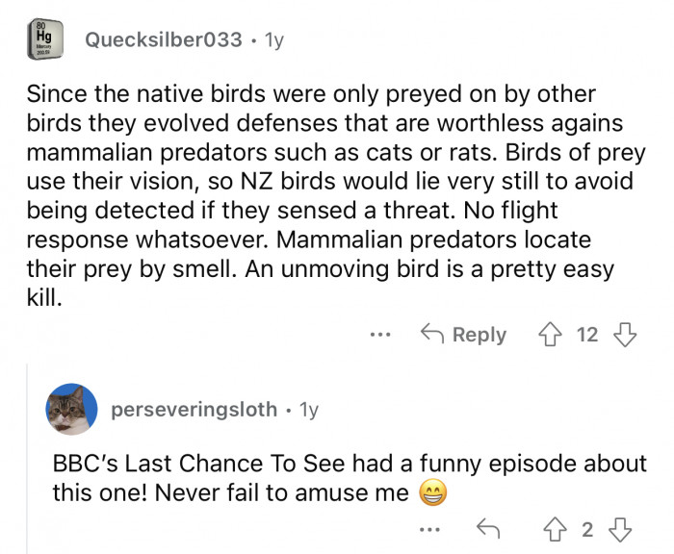Open three-dot menu on perseveringsloth's comment
The width and height of the screenshot is (674, 554).
click(432, 528)
